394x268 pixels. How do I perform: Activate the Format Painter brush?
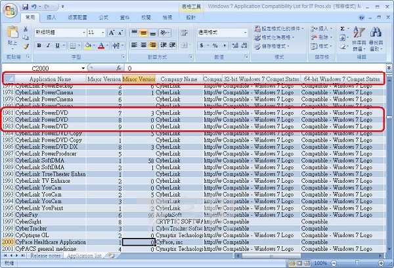pyautogui.click(x=26, y=47)
